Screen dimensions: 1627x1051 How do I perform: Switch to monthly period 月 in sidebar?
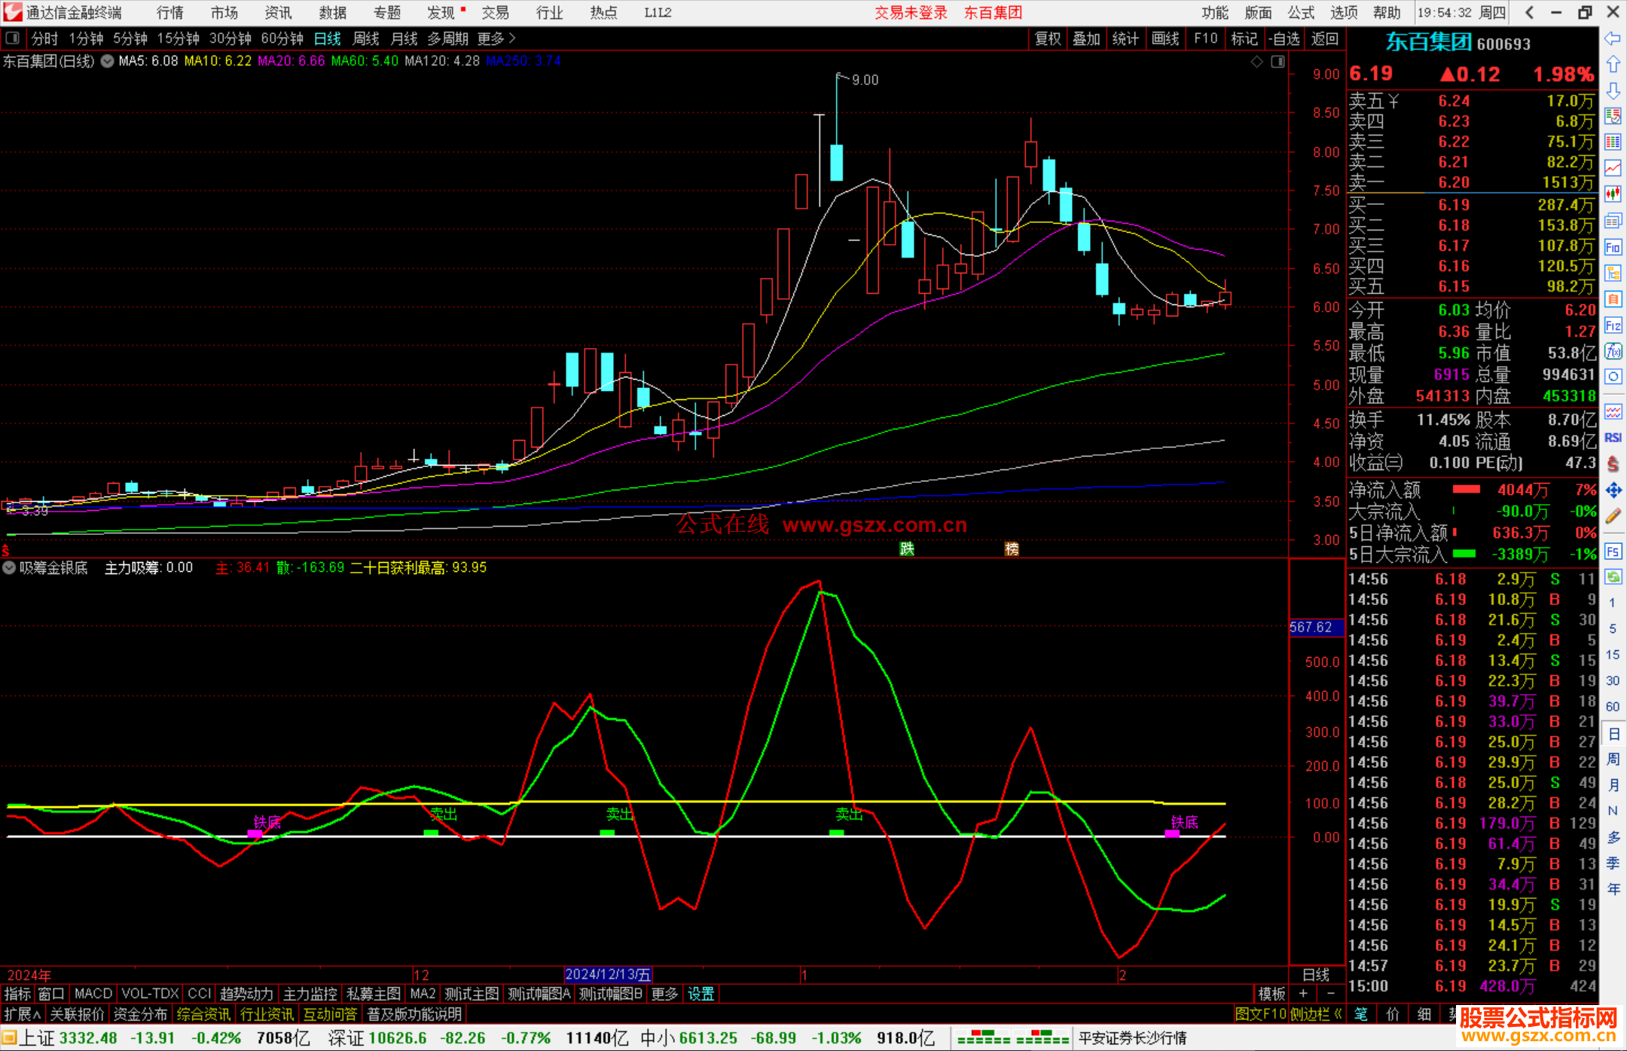(x=1613, y=785)
